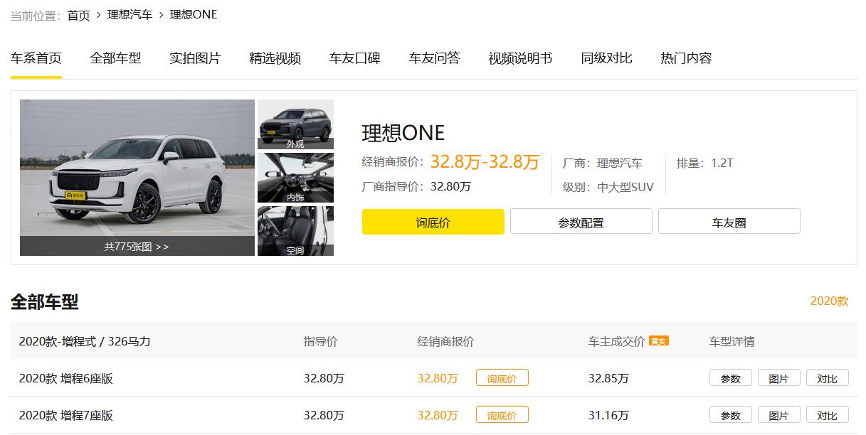The height and width of the screenshot is (435, 866).
Task: View the 内饰 interior photo thumbnail
Action: pos(295,178)
